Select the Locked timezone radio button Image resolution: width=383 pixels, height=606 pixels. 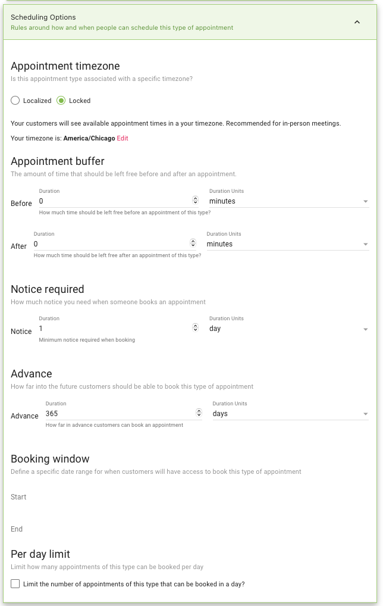coord(61,101)
